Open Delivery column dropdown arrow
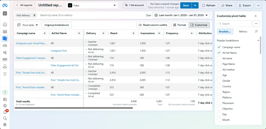Screen dimensions: 266x129 point(103,33)
